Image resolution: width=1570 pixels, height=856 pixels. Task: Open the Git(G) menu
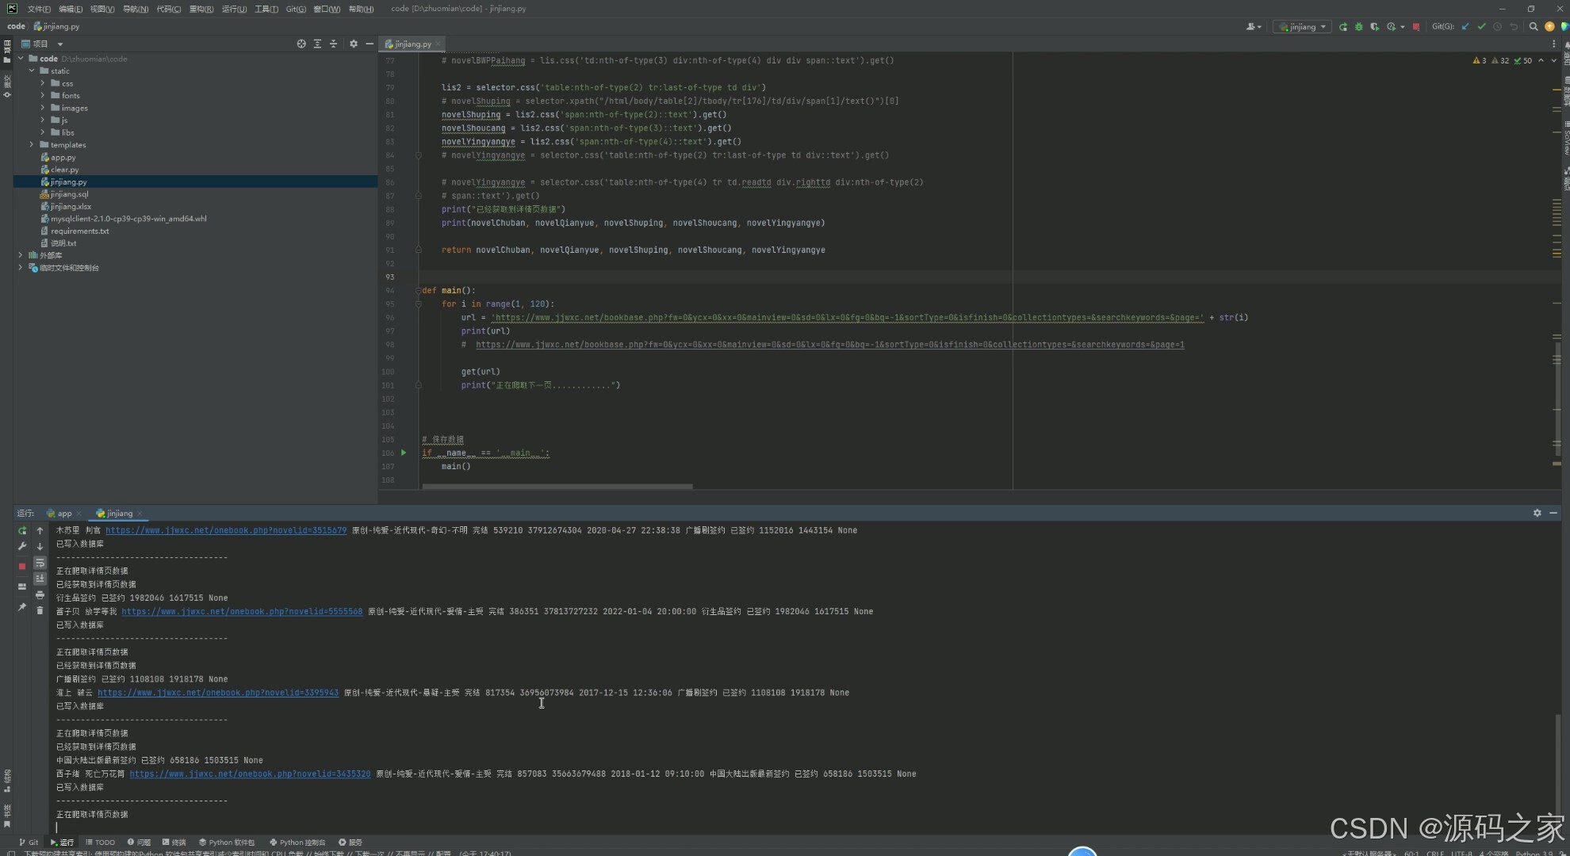[x=296, y=9]
